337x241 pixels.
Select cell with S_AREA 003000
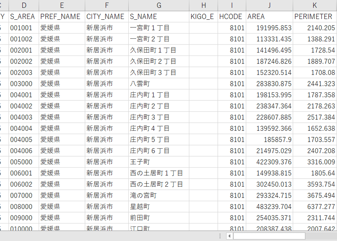point(24,84)
